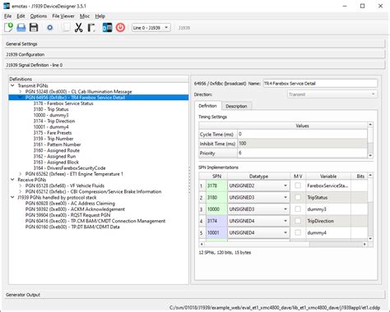Viewport: 390px width, 312px height.
Task: Click the Cycle Time (ms) value cell
Action: click(x=302, y=134)
